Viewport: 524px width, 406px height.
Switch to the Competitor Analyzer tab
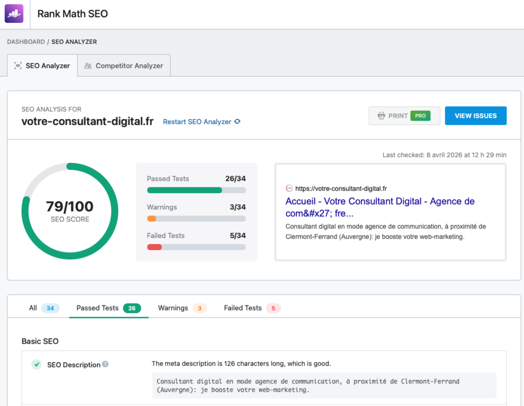124,66
